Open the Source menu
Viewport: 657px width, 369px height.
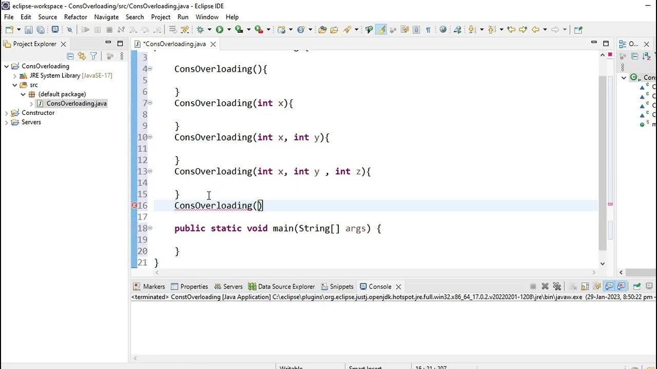pos(48,17)
